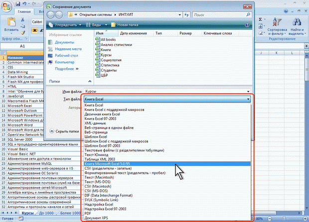Click the refresh icon next to address bar
Viewport: 309px width, 222px height.
tap(186, 15)
